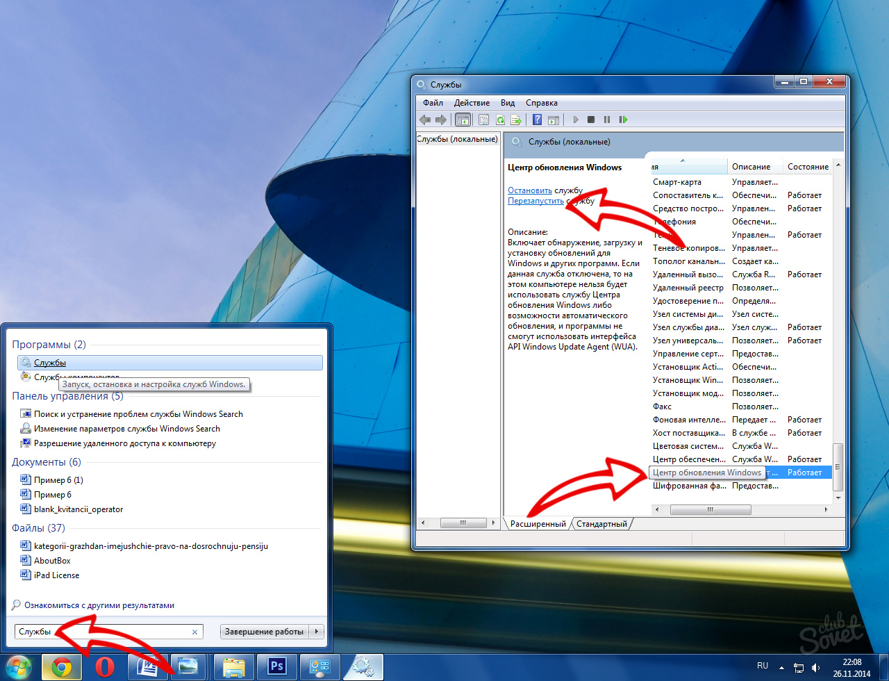Screen dimensions: 889x681
Task: Switch to the Расширенный tab
Action: (538, 524)
